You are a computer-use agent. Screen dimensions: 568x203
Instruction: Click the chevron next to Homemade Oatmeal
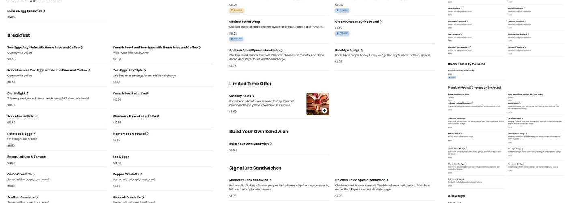click(148, 134)
